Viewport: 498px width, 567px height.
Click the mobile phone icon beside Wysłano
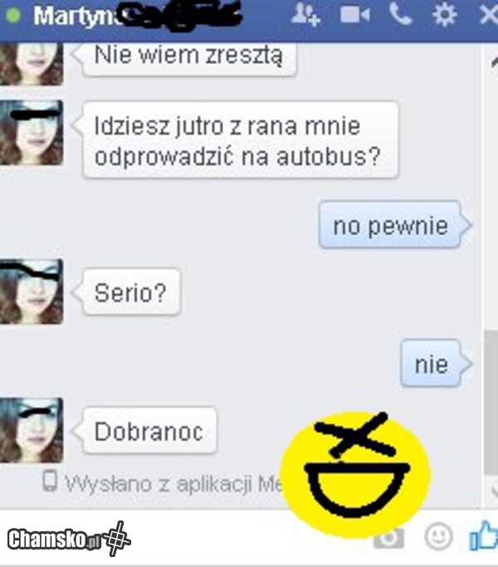(x=51, y=481)
